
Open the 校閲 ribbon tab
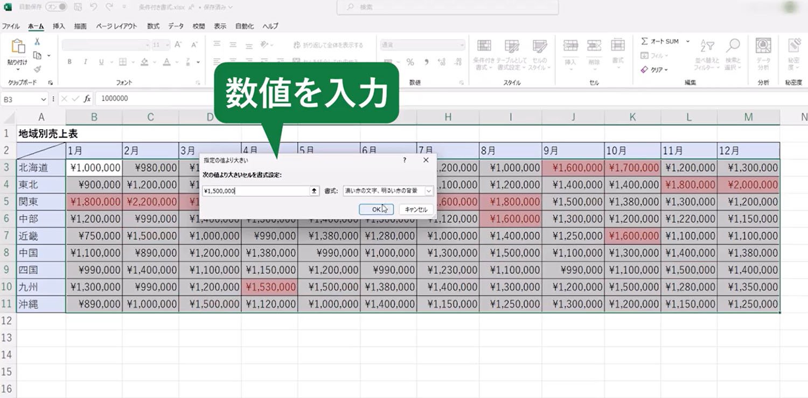(199, 26)
